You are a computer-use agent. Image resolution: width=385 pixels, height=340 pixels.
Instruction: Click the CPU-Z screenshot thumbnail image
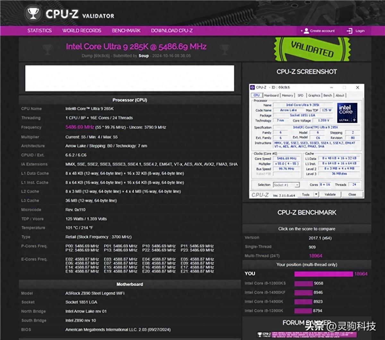click(x=306, y=141)
